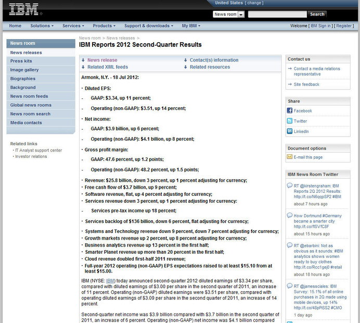
Task: Click speech bubble icon of @ebarbini tweet
Action: (290, 245)
